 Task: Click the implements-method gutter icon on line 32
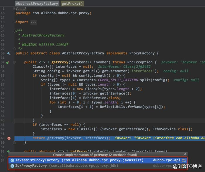tap(8, 62)
